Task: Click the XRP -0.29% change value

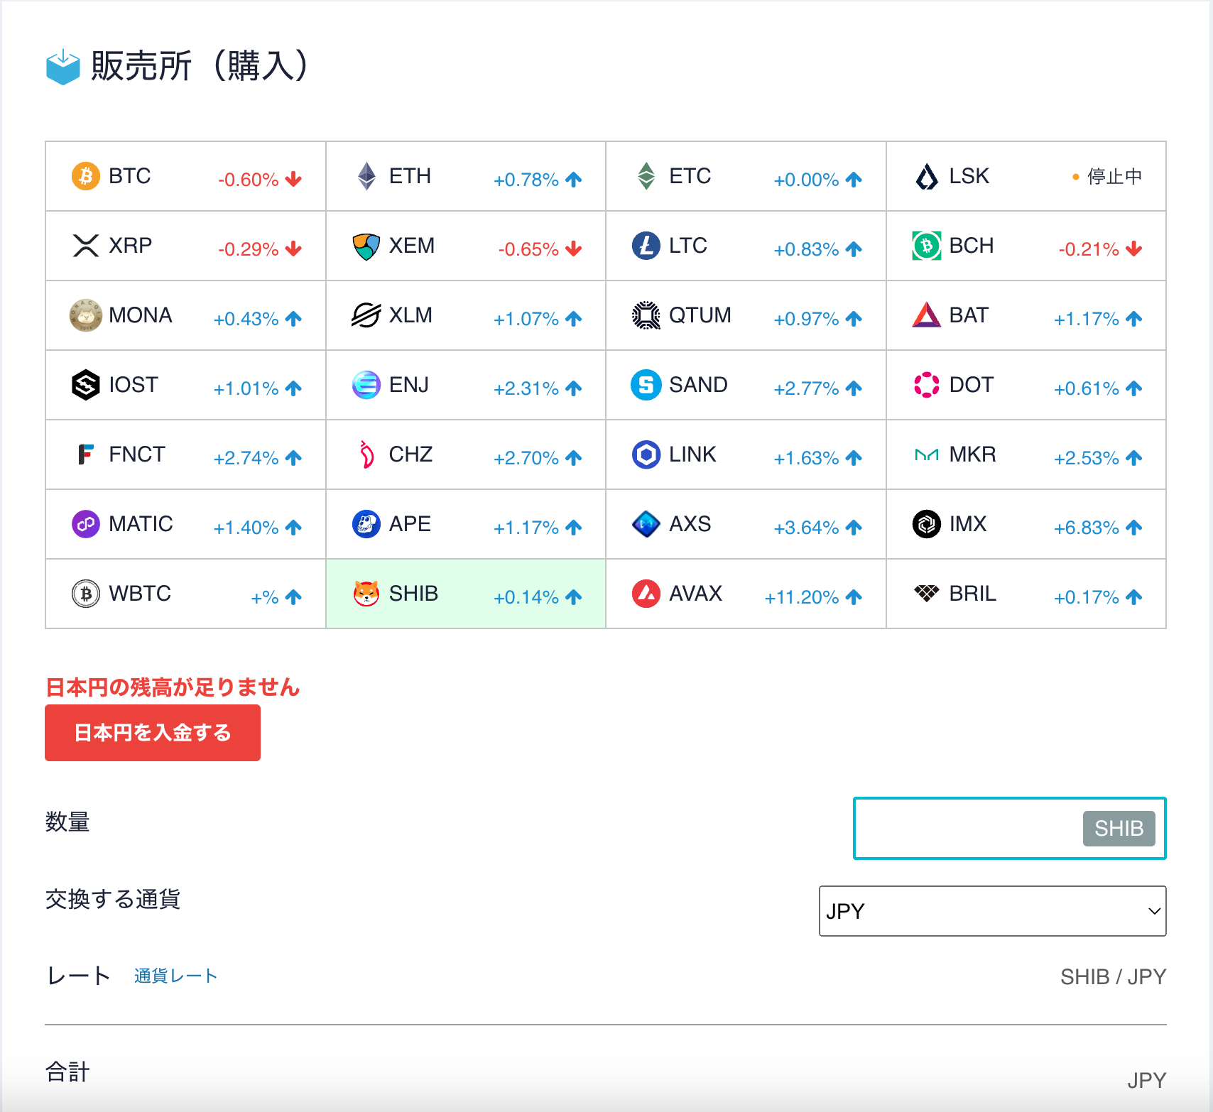Action: (x=248, y=249)
